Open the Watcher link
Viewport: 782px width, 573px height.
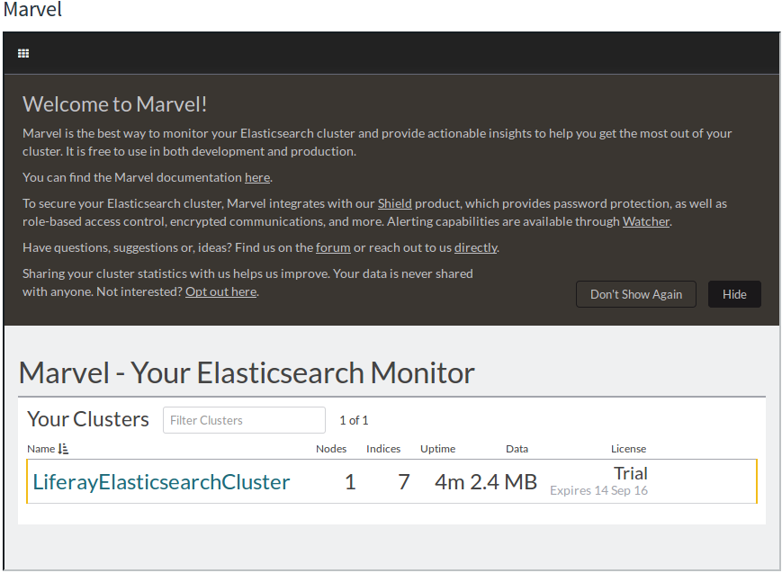point(646,221)
